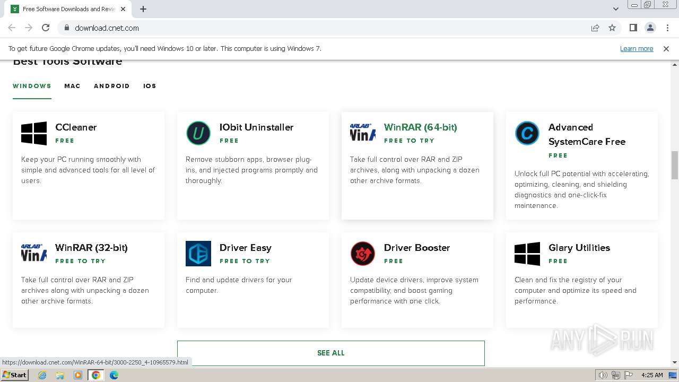Viewport: 679px width, 382px height.
Task: Click the 'Keep your PC running smoothly' description
Action: (88, 170)
